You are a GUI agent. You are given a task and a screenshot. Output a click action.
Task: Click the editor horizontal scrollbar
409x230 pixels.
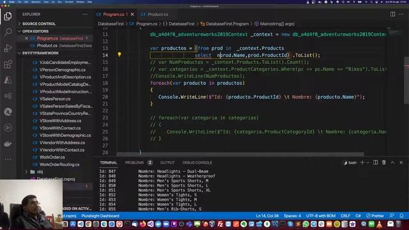click(x=240, y=155)
